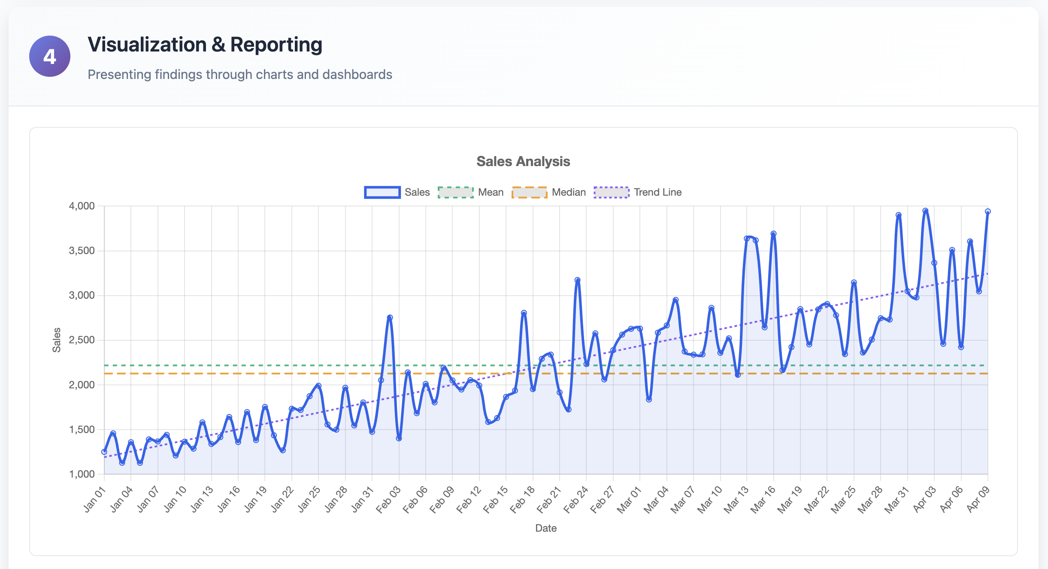Image resolution: width=1048 pixels, height=569 pixels.
Task: Click the Date axis title
Action: pos(546,528)
